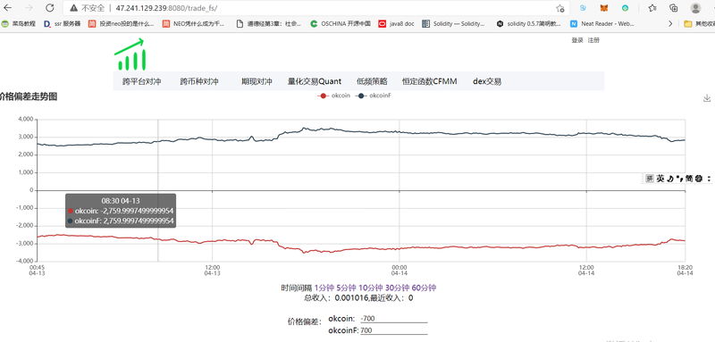Click the green bar-chart site logo
The width and height of the screenshot is (715, 342).
click(130, 54)
